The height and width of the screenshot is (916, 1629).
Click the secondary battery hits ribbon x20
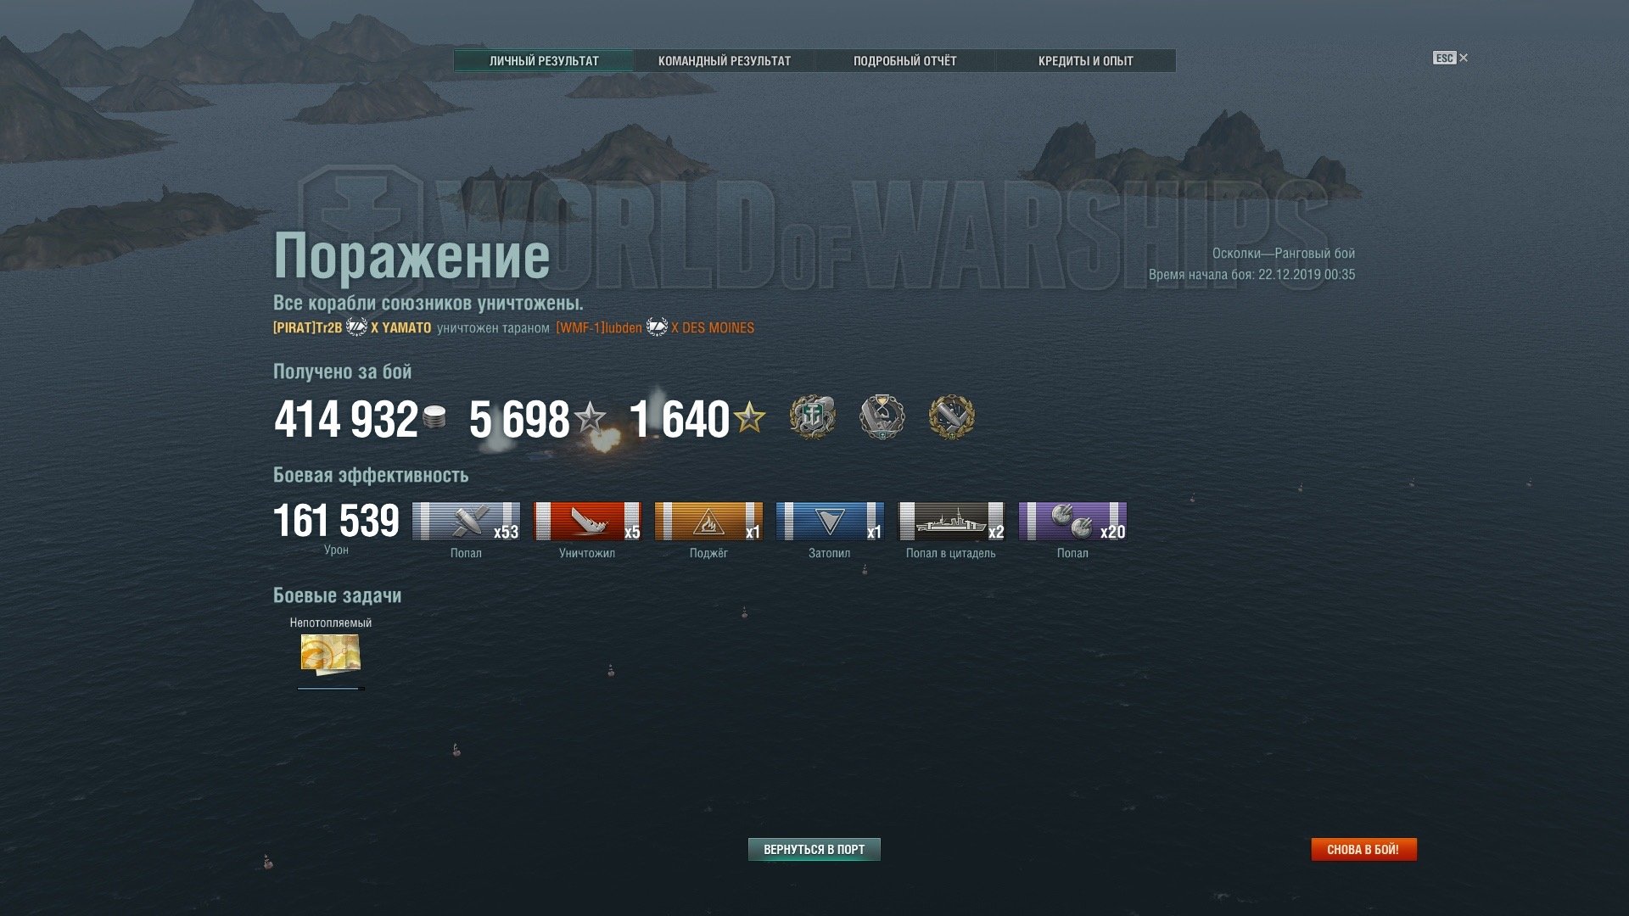1072,521
